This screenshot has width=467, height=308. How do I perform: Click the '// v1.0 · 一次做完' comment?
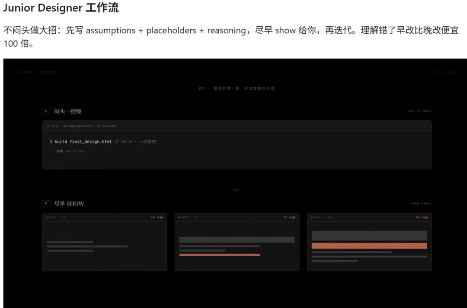(135, 141)
